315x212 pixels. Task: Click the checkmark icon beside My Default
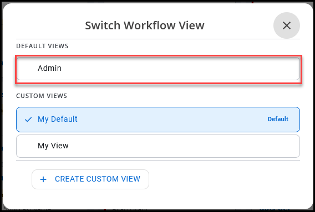tap(28, 120)
